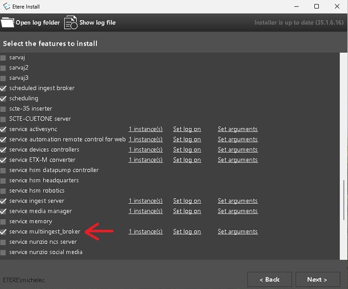Click the Open log folder icon
Viewport: 348px width, 289px height.
(x=8, y=23)
